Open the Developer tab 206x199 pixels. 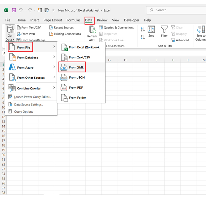[x=132, y=20]
